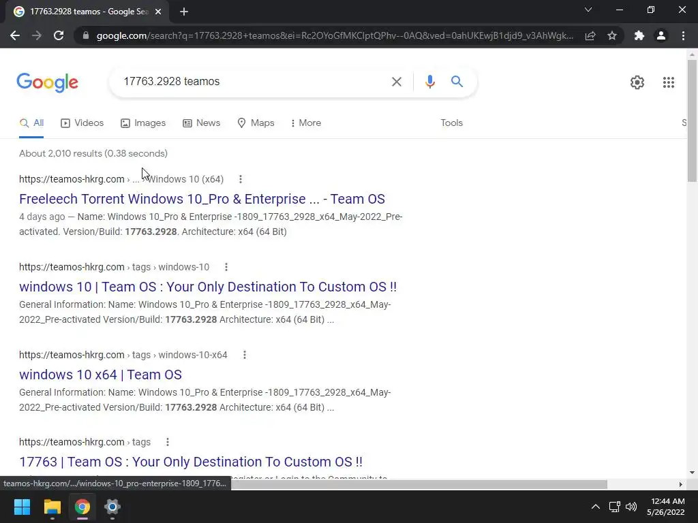Viewport: 698px width, 523px height.
Task: Open 'windows 10 x64 | Team OS' result
Action: [x=101, y=375]
